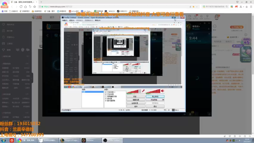The height and width of the screenshot is (143, 254).
Task: Open Windows Start menu
Action: click(x=3, y=140)
